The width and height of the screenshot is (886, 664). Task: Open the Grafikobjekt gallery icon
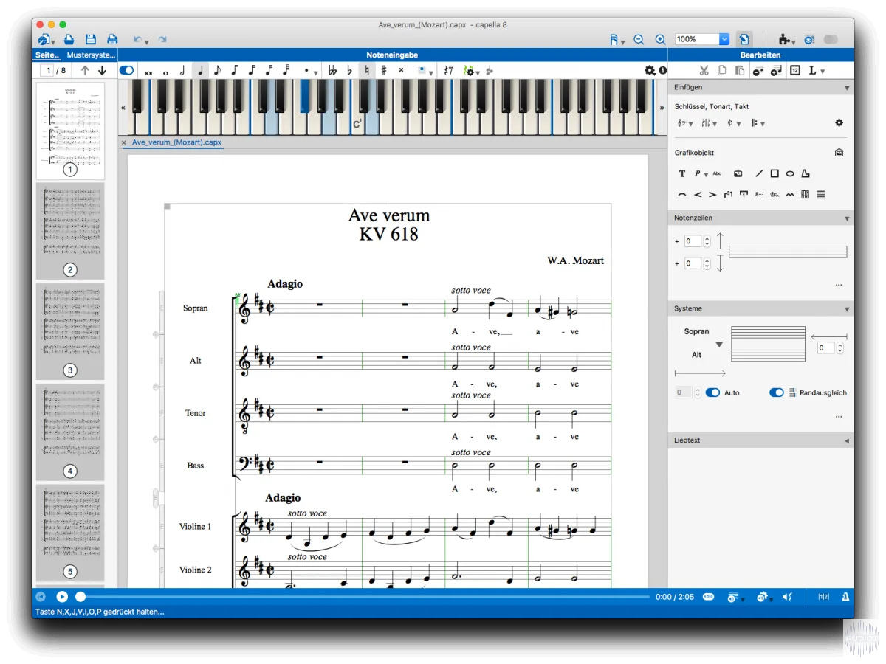tap(839, 153)
